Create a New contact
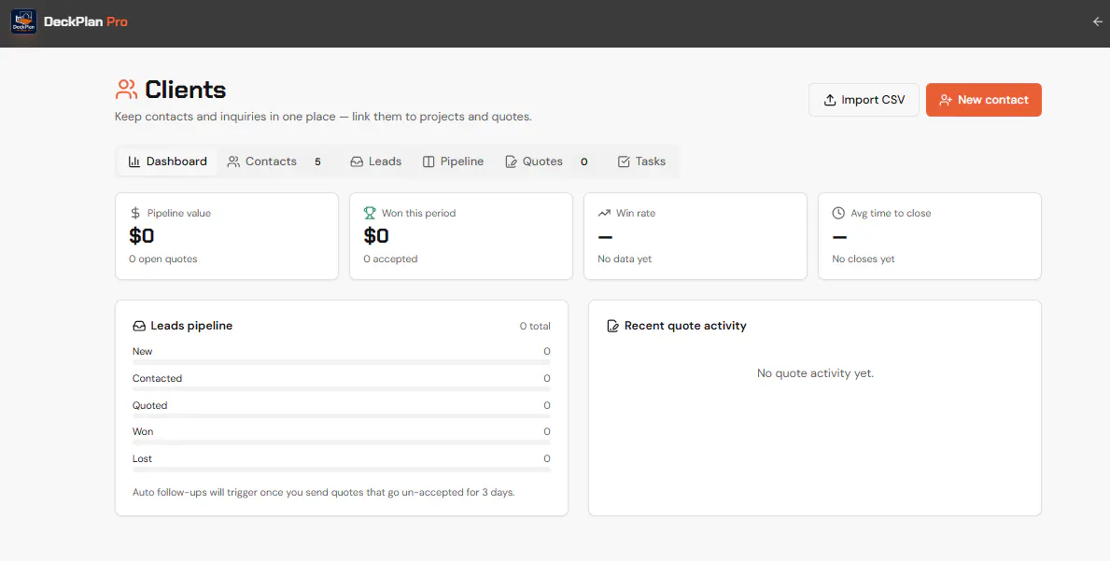The width and height of the screenshot is (1110, 561). (x=983, y=100)
